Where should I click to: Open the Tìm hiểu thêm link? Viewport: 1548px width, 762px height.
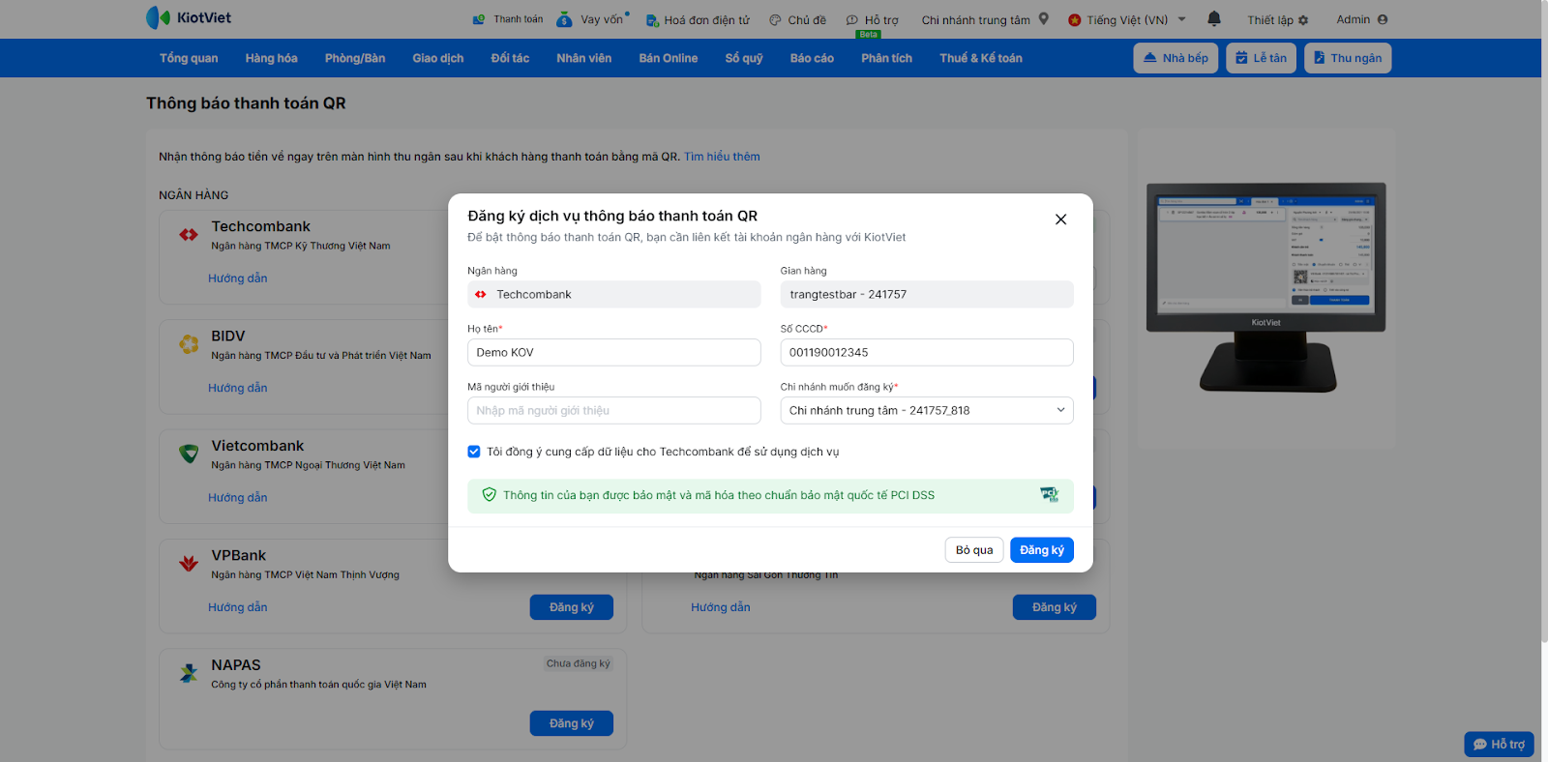722,157
